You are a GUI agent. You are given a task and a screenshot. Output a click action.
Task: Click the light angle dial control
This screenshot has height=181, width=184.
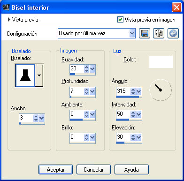click(x=161, y=90)
